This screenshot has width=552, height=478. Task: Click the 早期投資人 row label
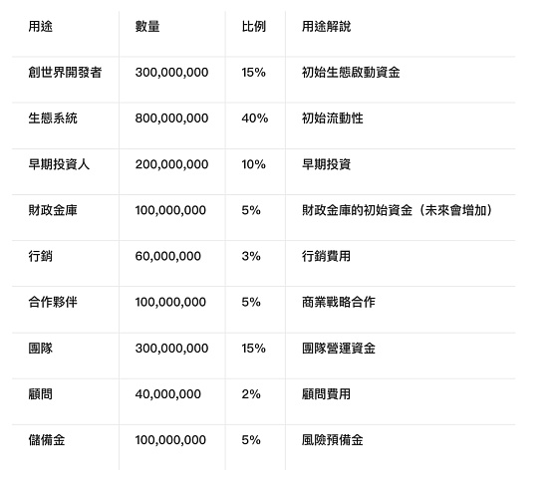point(59,164)
